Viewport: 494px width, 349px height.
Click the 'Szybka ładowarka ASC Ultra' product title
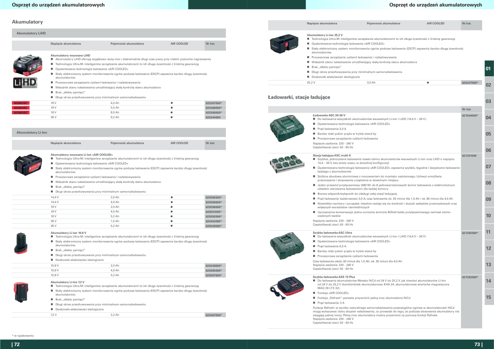tap(333, 233)
